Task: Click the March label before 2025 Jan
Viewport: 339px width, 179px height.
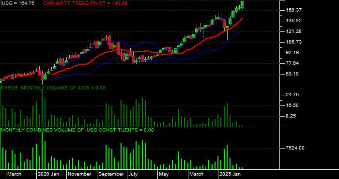Action: (196, 174)
